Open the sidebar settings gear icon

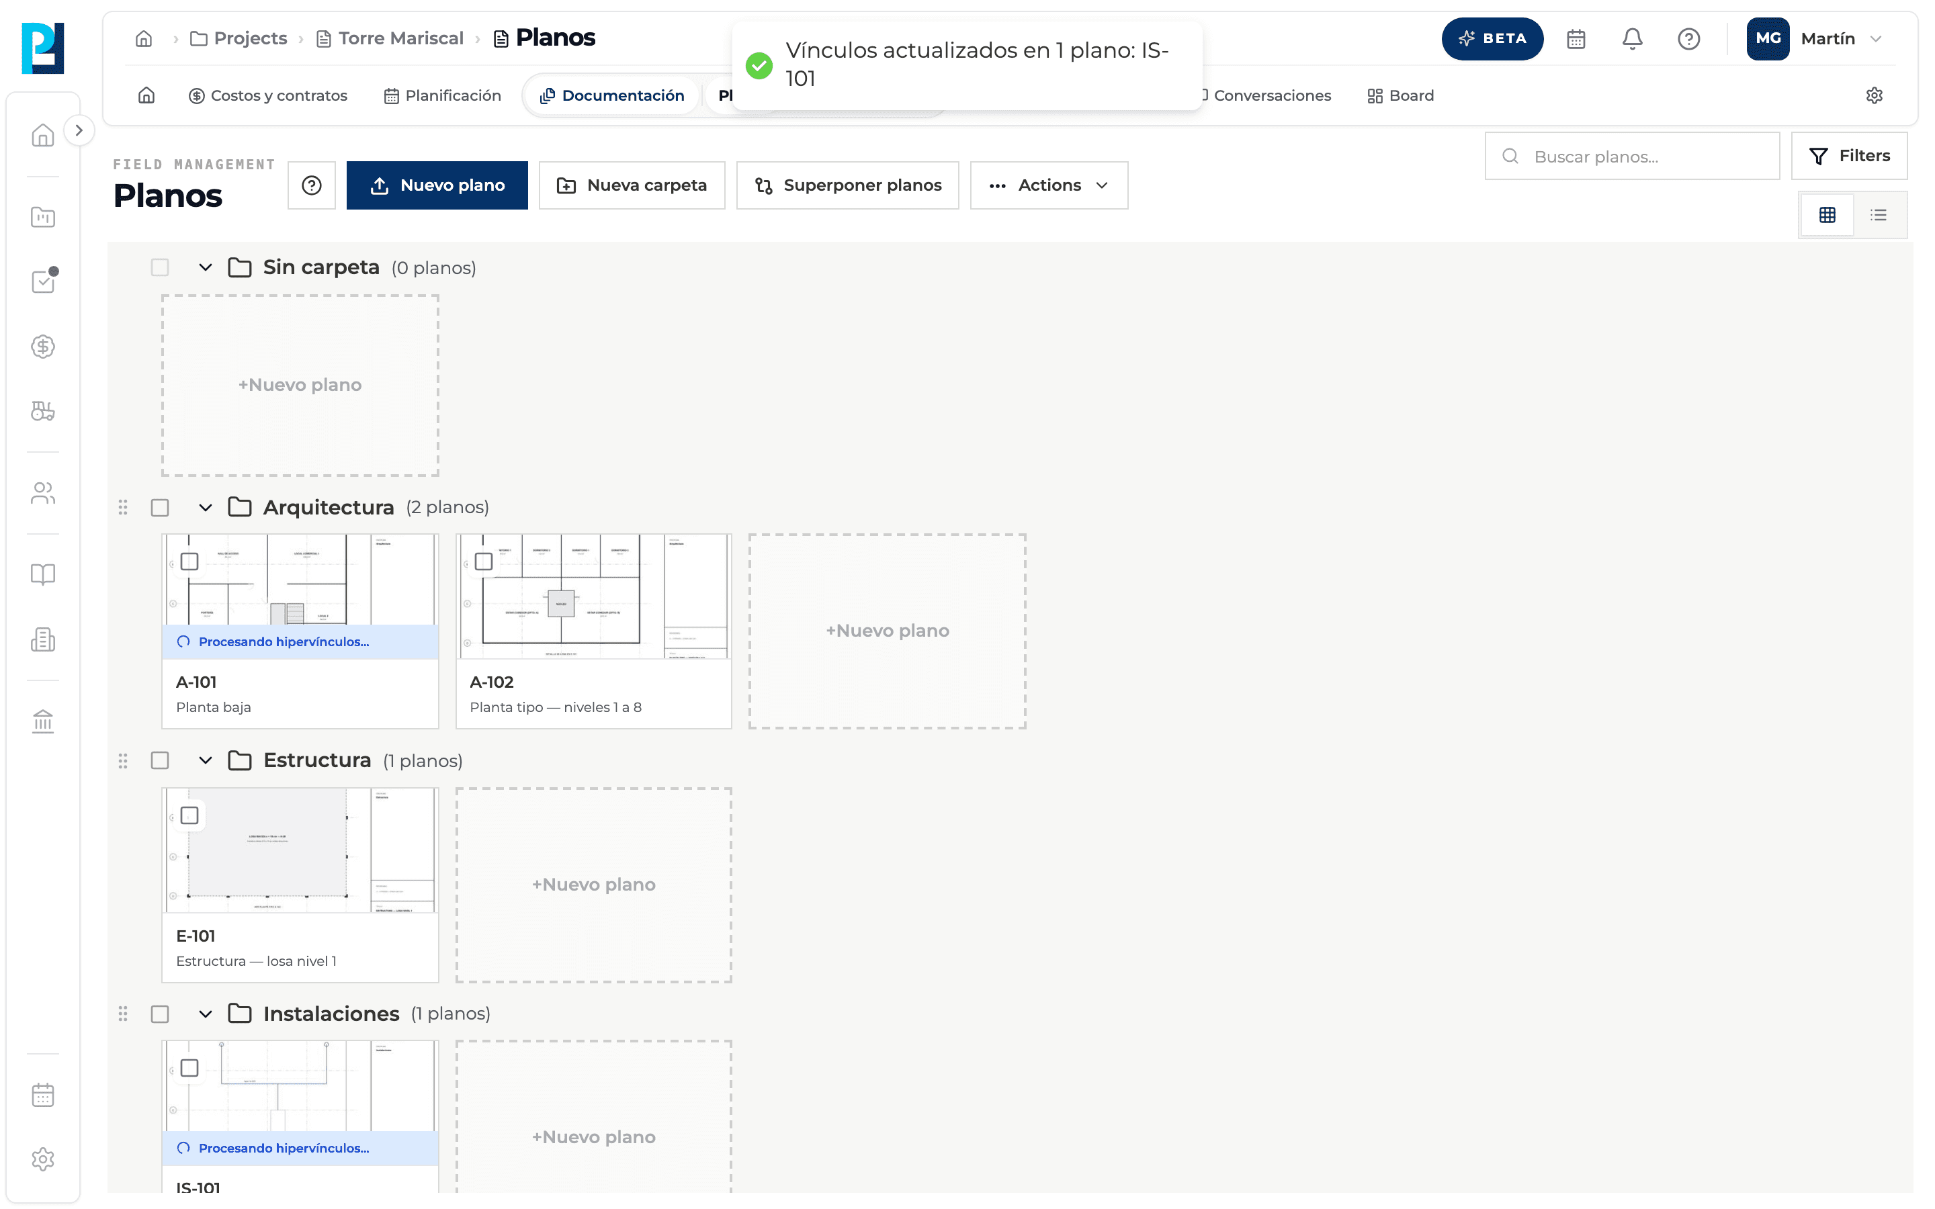(x=42, y=1159)
